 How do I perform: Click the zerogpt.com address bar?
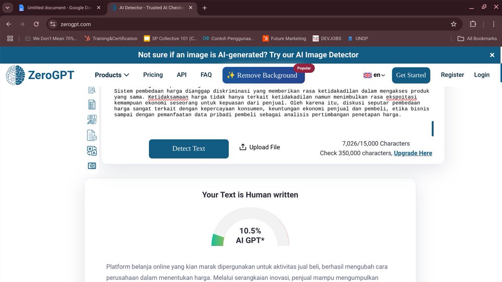pyautogui.click(x=251, y=24)
